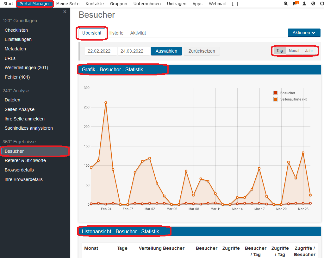The width and height of the screenshot is (324, 258).
Task: Click the Zugriffe / Tag column header
Action: (x=280, y=251)
